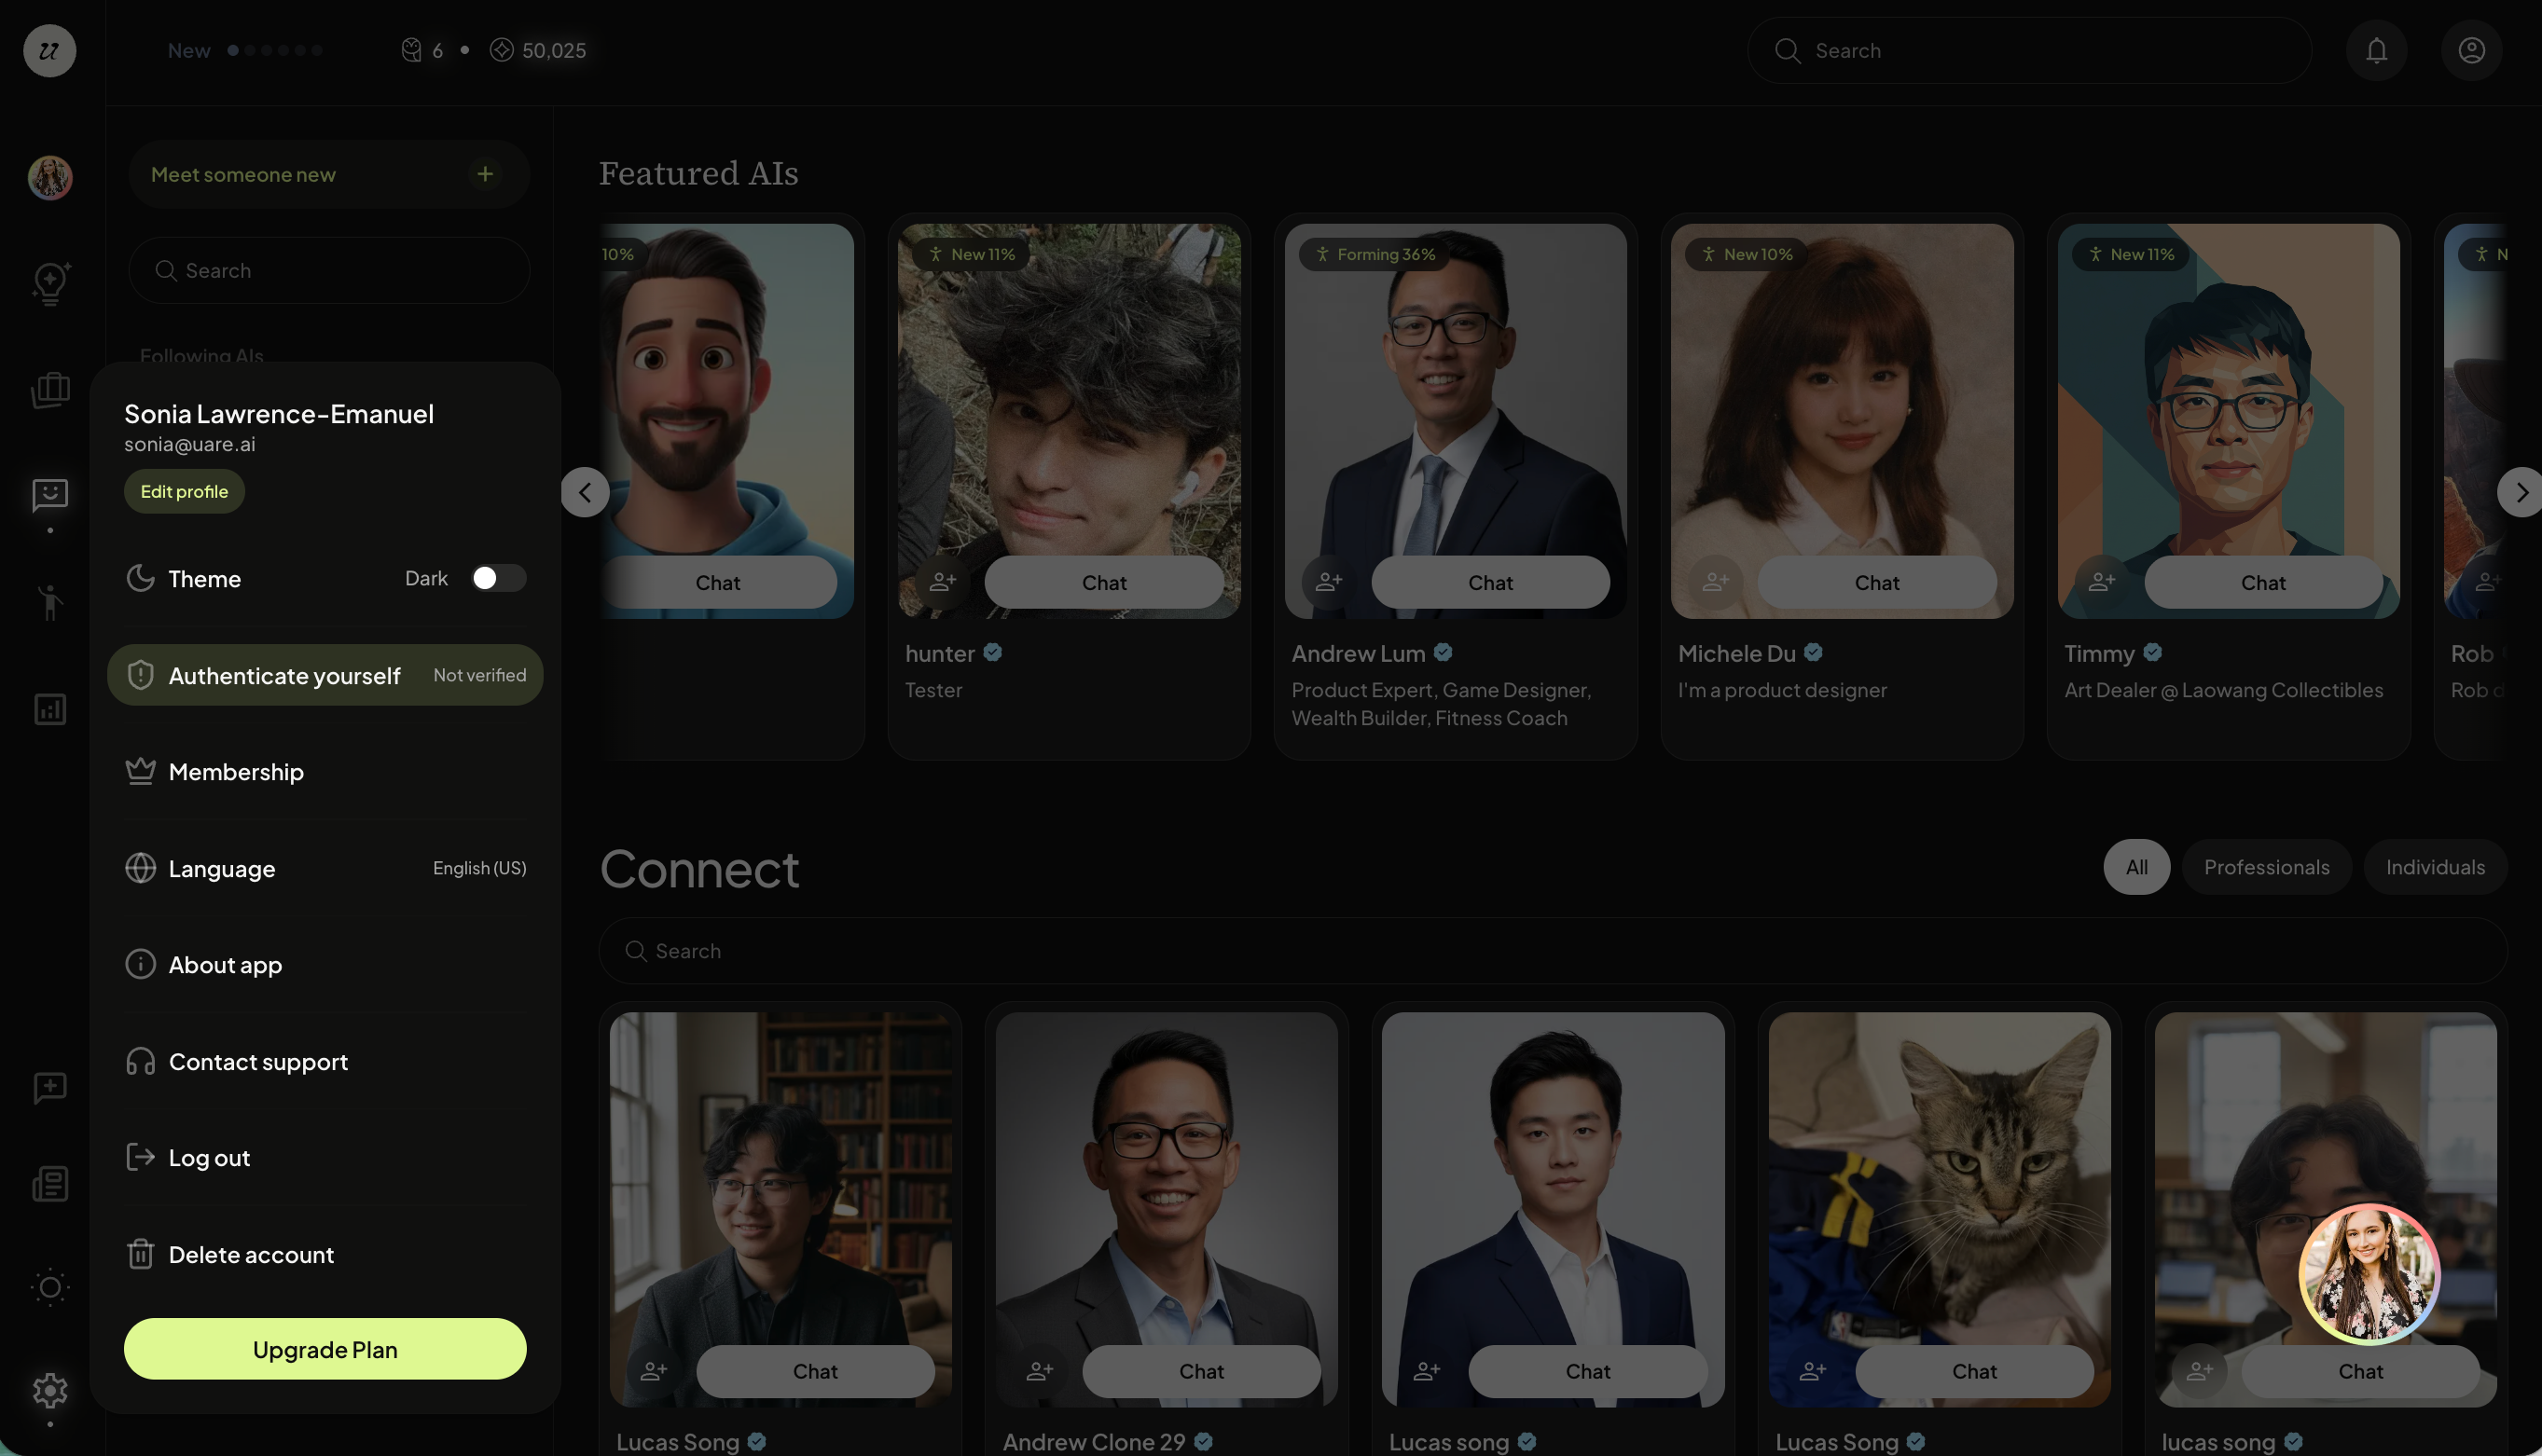Open the smiley chat sidebar icon

click(x=50, y=495)
